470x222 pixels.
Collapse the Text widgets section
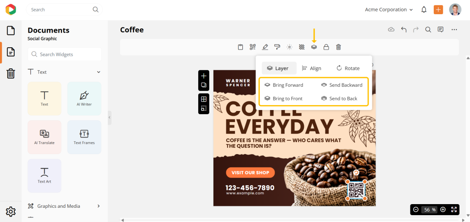(x=99, y=72)
